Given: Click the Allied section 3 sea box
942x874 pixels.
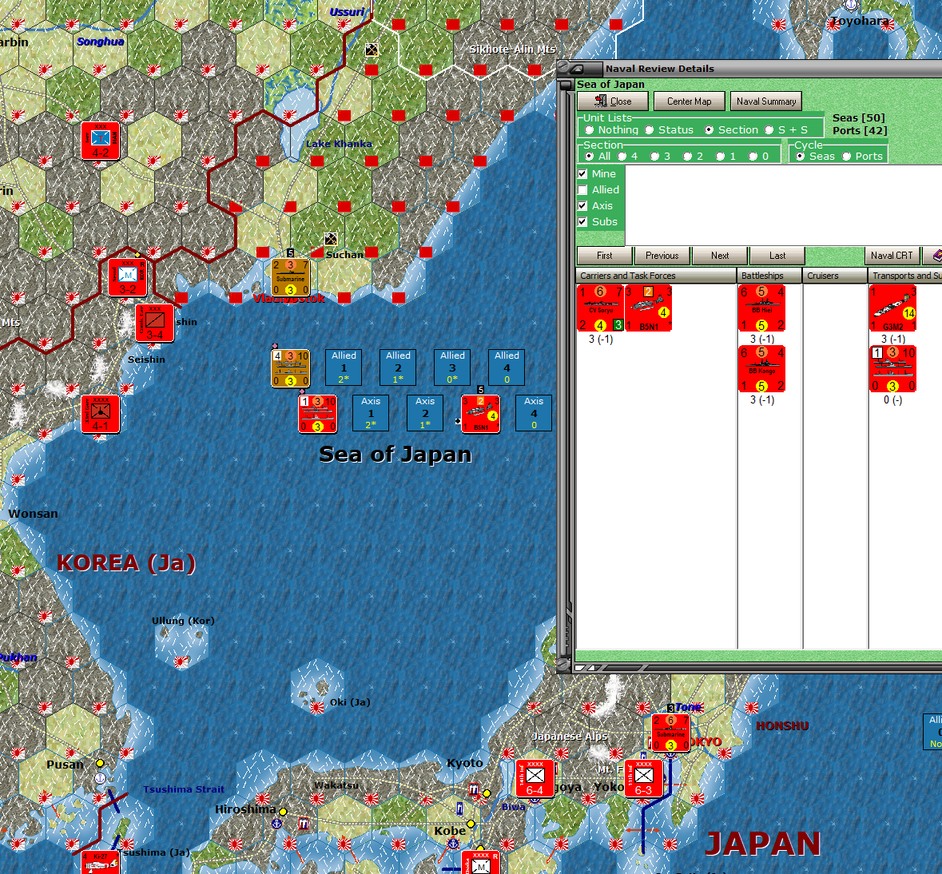Looking at the screenshot, I should [452, 367].
